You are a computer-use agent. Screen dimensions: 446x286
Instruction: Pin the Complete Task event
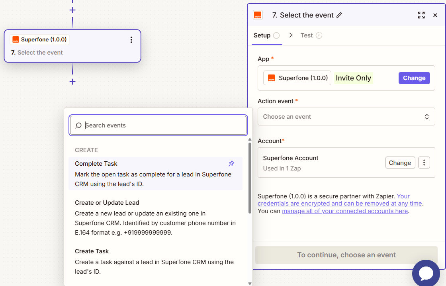pos(231,164)
